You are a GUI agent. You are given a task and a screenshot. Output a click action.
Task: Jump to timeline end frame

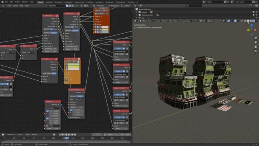pyautogui.click(x=75, y=135)
